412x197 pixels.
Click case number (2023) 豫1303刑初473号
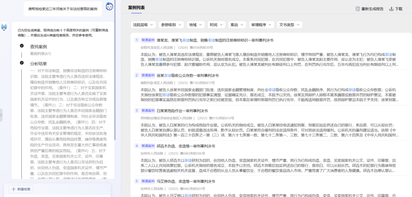tap(196, 83)
